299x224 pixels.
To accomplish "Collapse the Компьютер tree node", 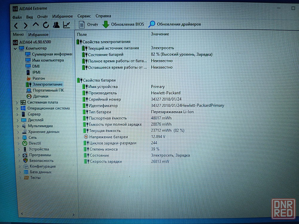I will point(15,48).
